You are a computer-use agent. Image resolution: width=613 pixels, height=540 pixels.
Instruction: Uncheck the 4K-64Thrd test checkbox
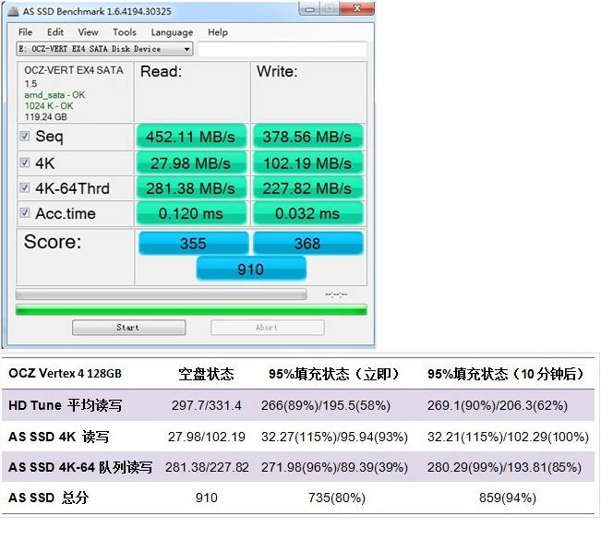click(x=25, y=188)
